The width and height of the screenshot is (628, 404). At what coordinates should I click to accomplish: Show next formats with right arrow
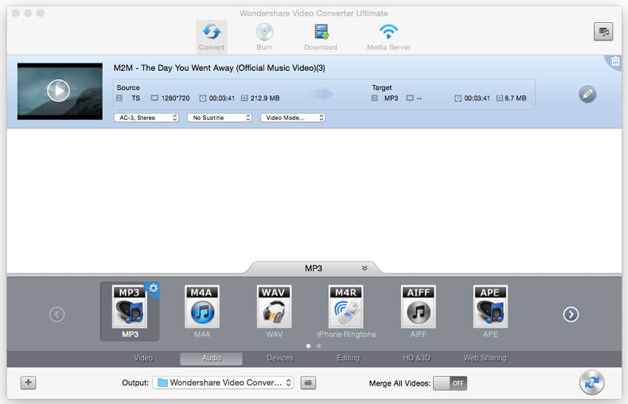click(570, 315)
